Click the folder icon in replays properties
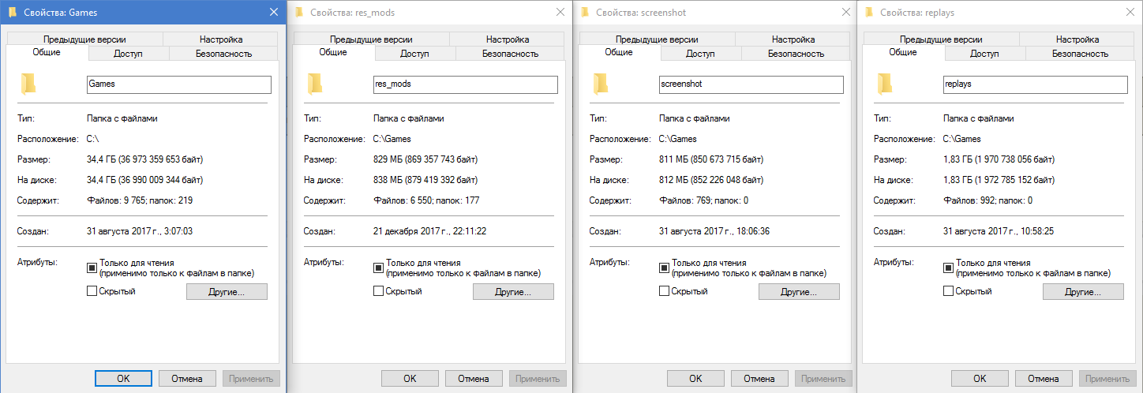Screen dimensions: 1143x393 [884, 83]
